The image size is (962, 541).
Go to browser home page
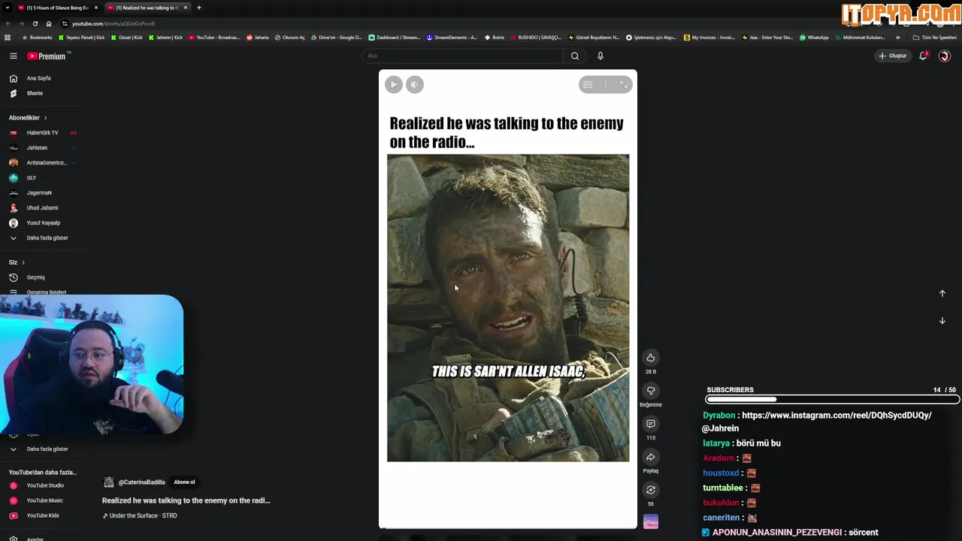pyautogui.click(x=49, y=23)
